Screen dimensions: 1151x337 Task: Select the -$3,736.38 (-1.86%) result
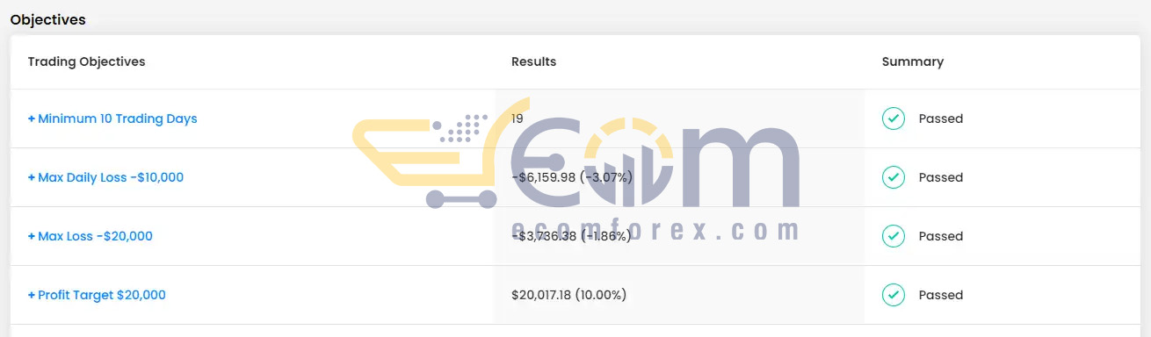point(571,236)
